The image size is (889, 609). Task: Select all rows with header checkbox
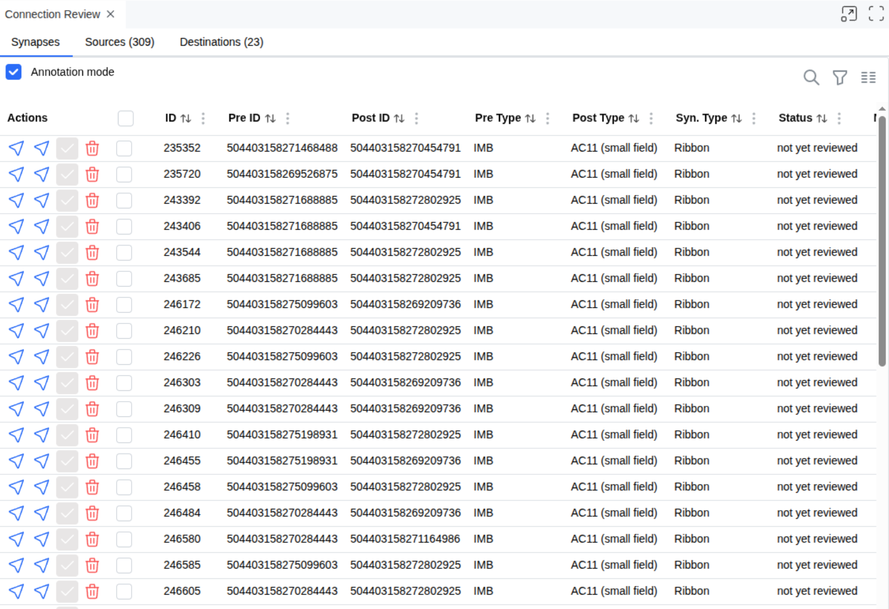[x=126, y=118]
